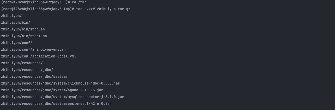Select the zhihuiyun/bin/start.sh line
This screenshot has width=335, height=110.
pos(24,36)
